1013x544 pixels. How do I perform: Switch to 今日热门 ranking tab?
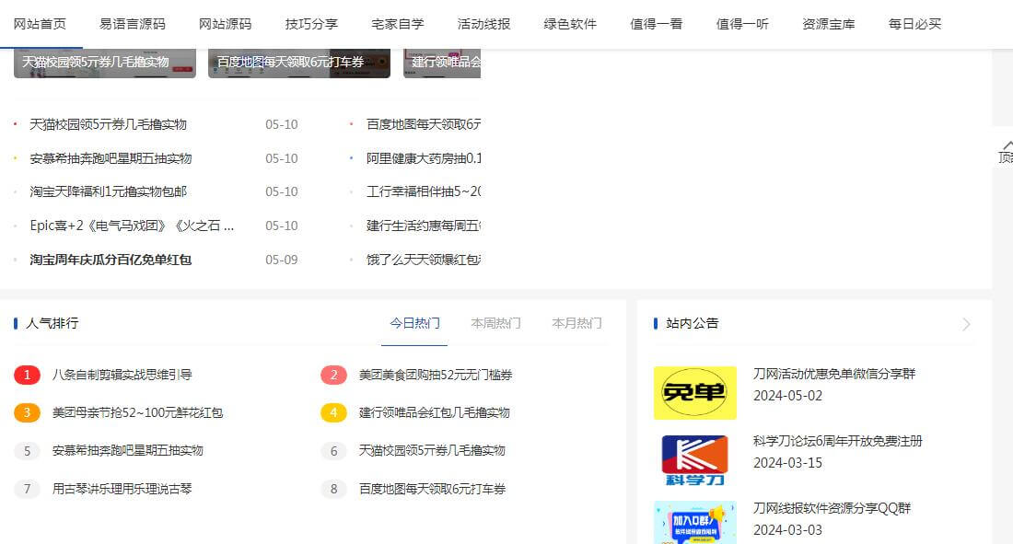click(414, 323)
